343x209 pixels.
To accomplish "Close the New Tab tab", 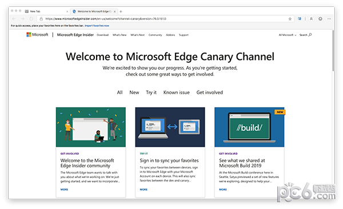I will [67, 11].
